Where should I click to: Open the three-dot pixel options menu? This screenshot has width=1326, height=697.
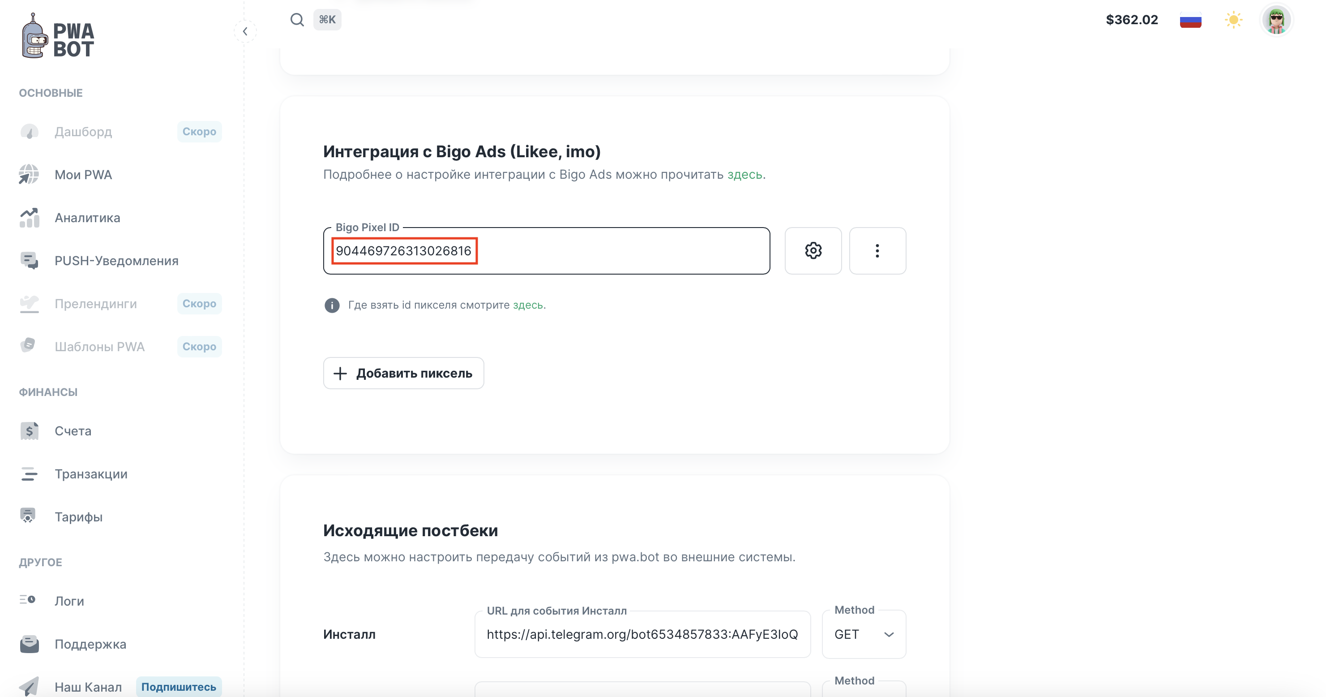[x=877, y=251]
